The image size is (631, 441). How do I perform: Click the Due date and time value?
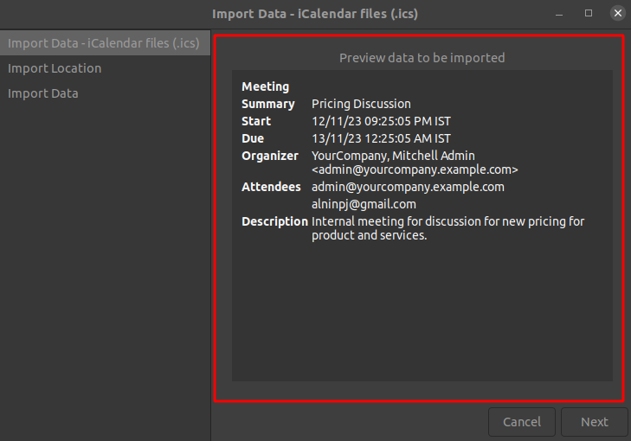(x=381, y=138)
